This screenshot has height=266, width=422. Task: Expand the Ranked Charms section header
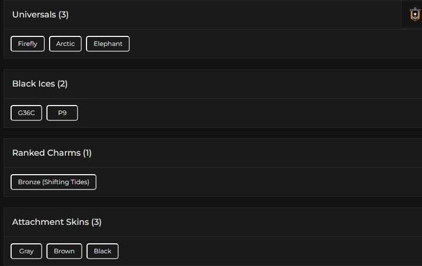click(52, 153)
